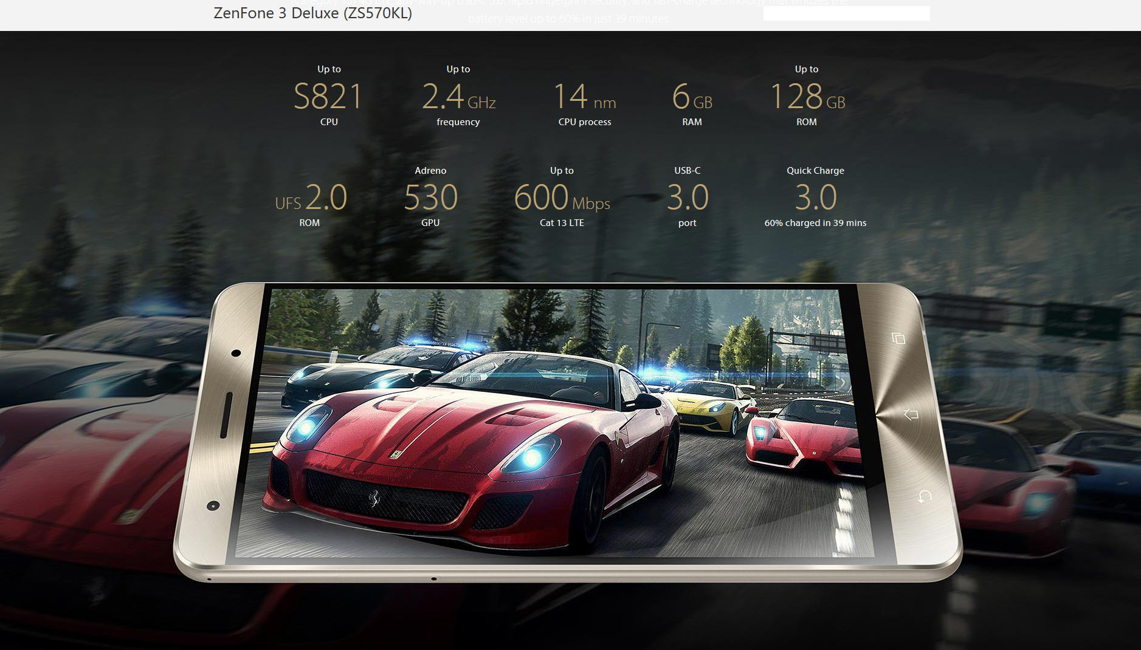The height and width of the screenshot is (650, 1141).
Task: Click the white box in the top bar
Action: [846, 13]
